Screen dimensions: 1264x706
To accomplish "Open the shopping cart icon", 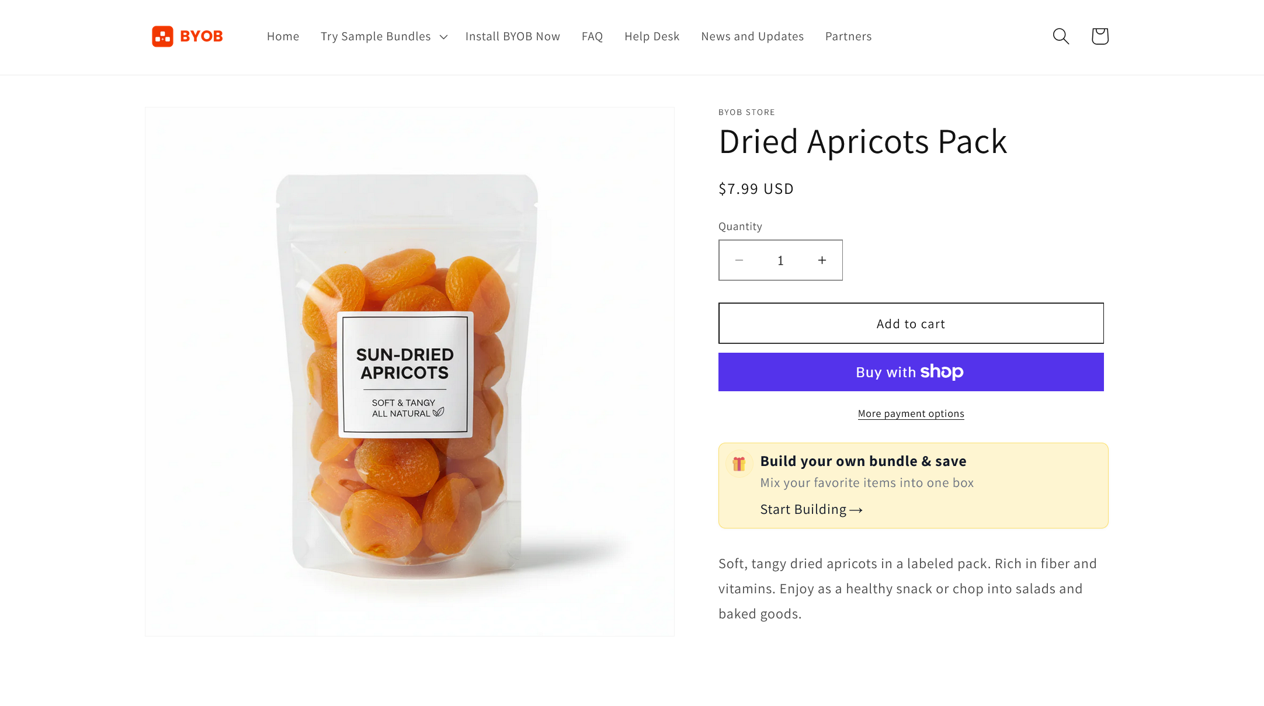I will click(x=1100, y=36).
